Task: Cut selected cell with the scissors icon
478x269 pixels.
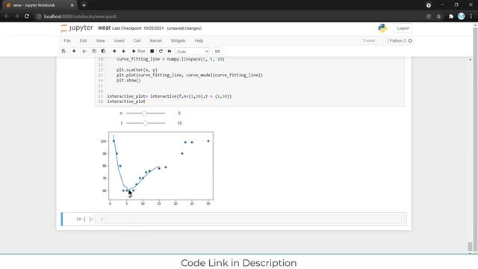Action: click(84, 52)
